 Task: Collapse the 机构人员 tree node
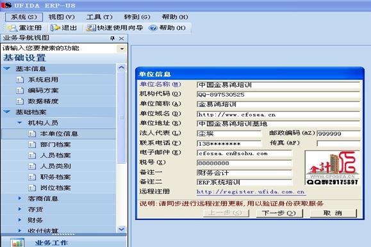(x=20, y=123)
